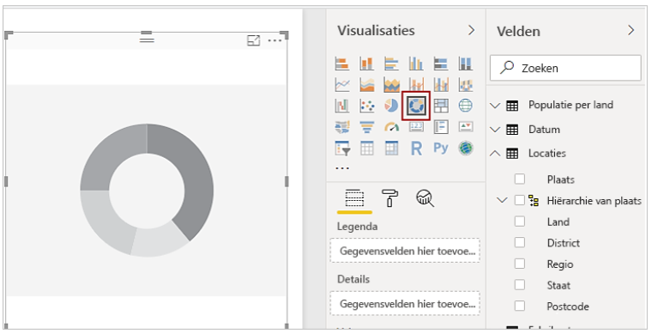The image size is (652, 334).
Task: Click the Datum table name
Action: point(544,130)
